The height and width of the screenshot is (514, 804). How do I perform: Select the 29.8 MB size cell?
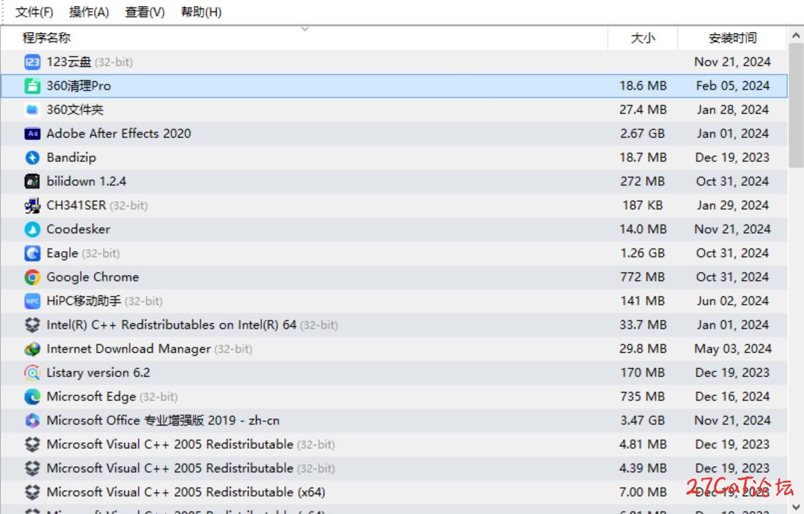pyautogui.click(x=643, y=349)
